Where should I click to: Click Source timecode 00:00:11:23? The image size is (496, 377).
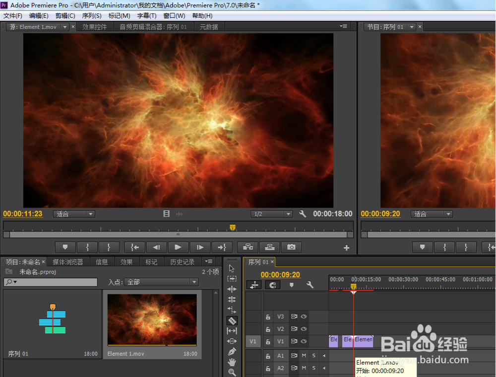point(23,214)
